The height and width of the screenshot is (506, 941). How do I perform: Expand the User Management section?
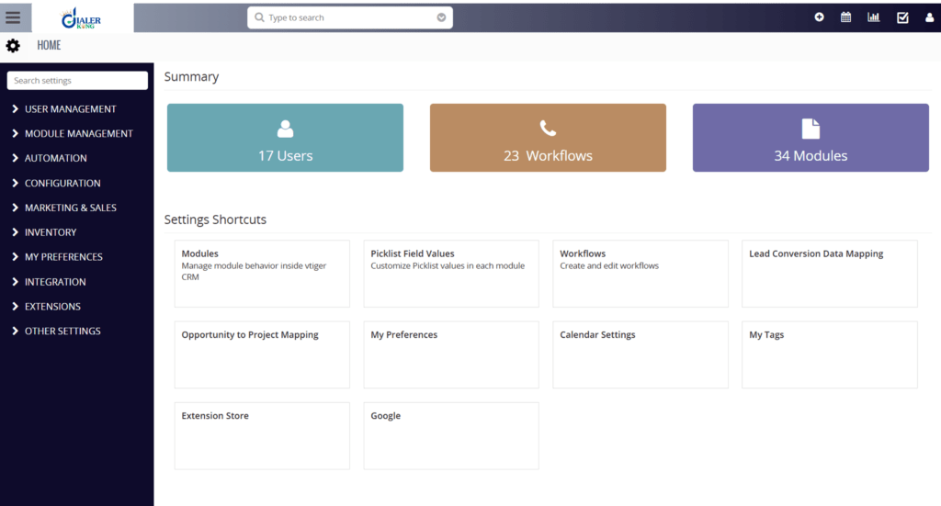pyautogui.click(x=70, y=109)
